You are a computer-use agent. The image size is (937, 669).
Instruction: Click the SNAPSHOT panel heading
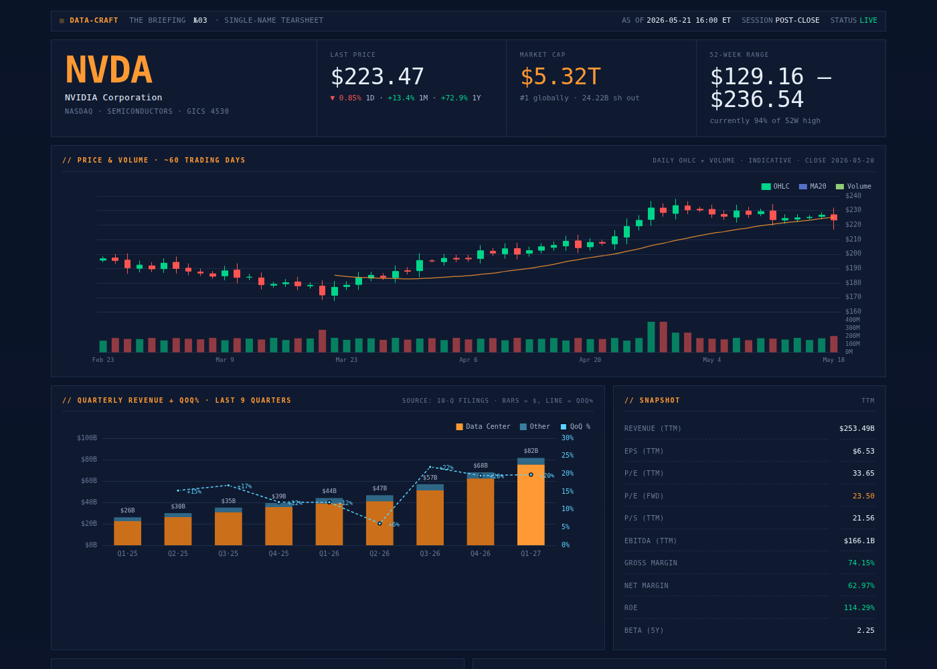pos(653,401)
